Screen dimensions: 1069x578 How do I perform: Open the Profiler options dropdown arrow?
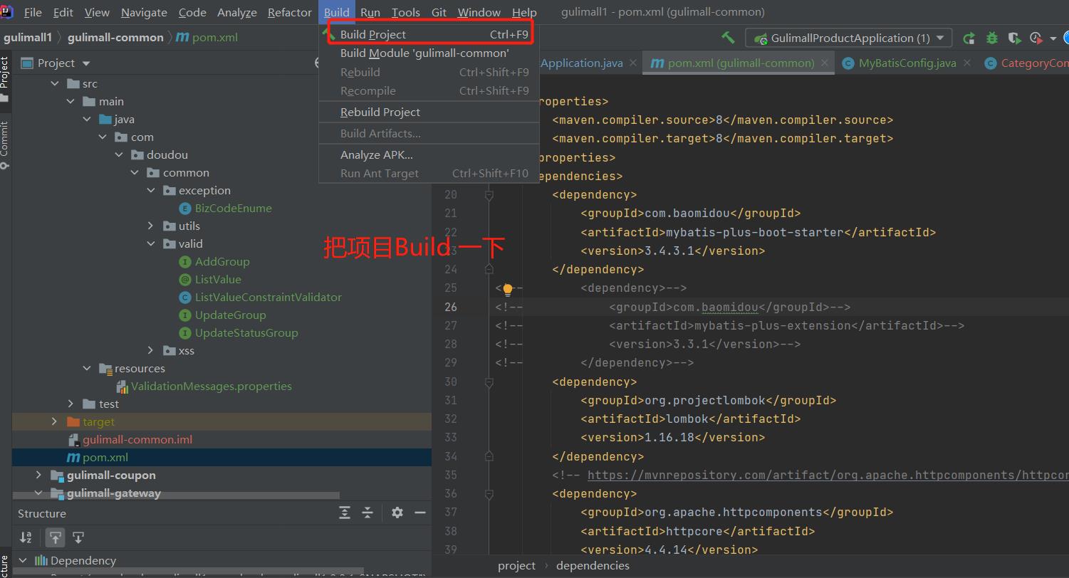[1053, 38]
